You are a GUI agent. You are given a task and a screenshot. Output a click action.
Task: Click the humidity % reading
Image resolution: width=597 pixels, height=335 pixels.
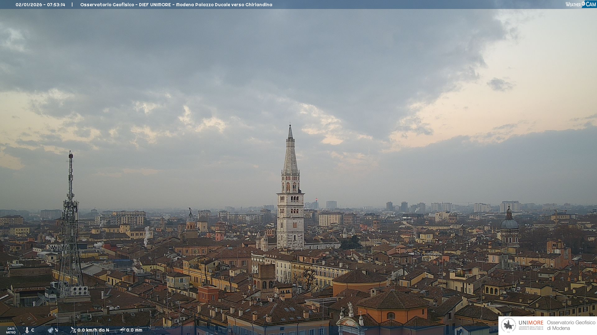(56, 330)
